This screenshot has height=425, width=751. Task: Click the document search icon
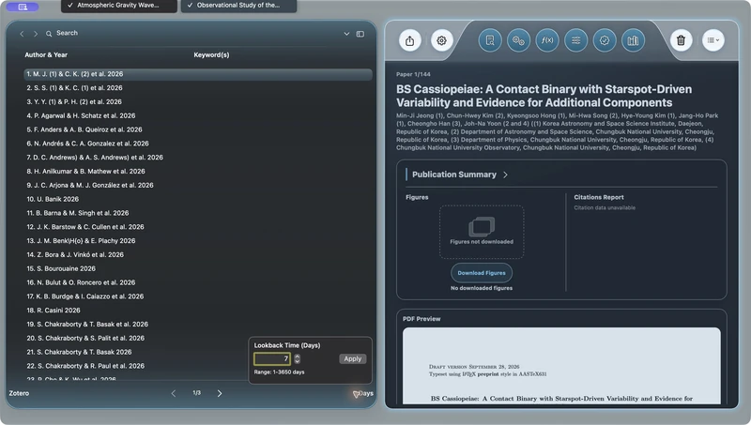click(490, 40)
